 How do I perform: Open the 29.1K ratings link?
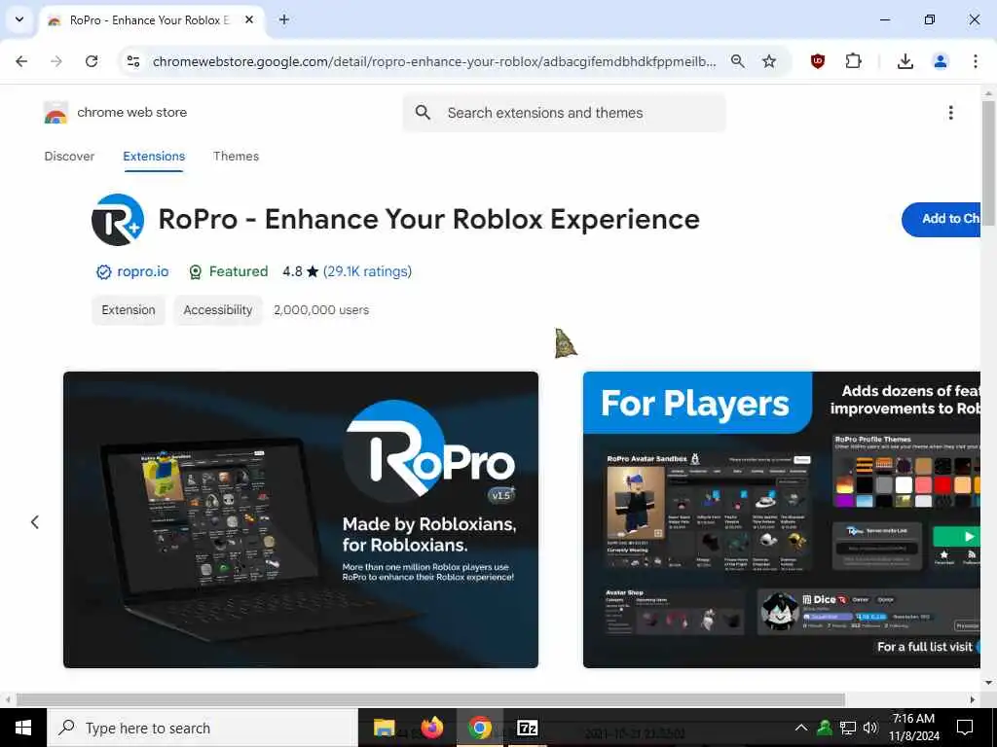tap(367, 272)
